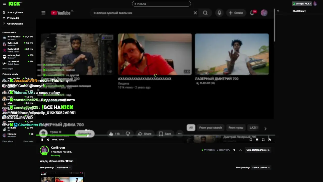Open the hamburger menu beside the Kick logo
The width and height of the screenshot is (323, 182).
4,4
